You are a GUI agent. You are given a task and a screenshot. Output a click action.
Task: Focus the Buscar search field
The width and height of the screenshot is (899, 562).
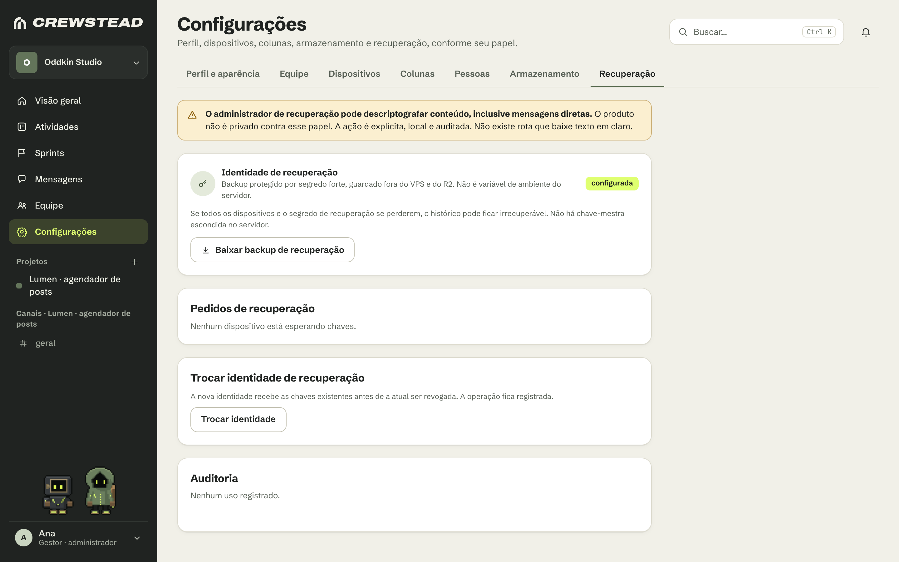click(x=756, y=32)
